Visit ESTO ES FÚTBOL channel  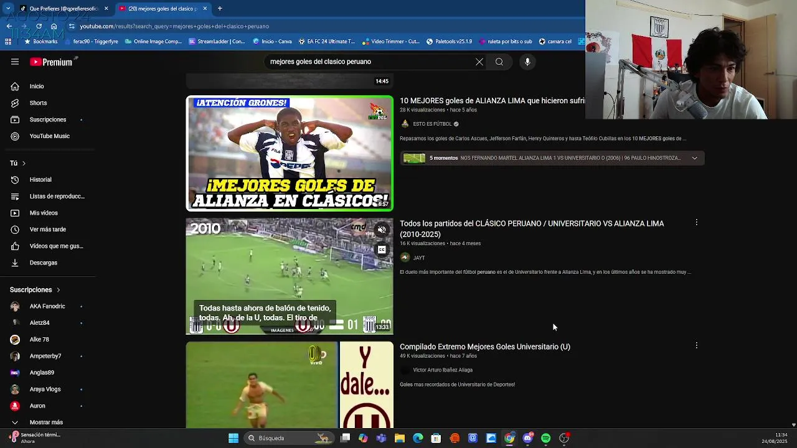pyautogui.click(x=432, y=124)
